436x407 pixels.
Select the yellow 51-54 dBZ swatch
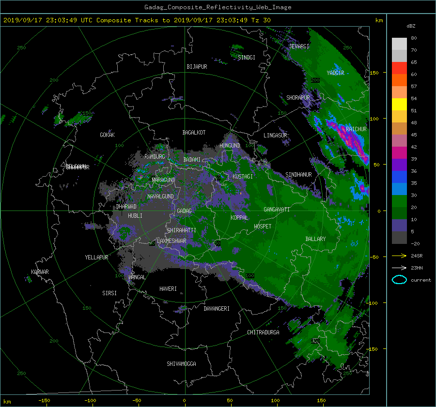[399, 104]
